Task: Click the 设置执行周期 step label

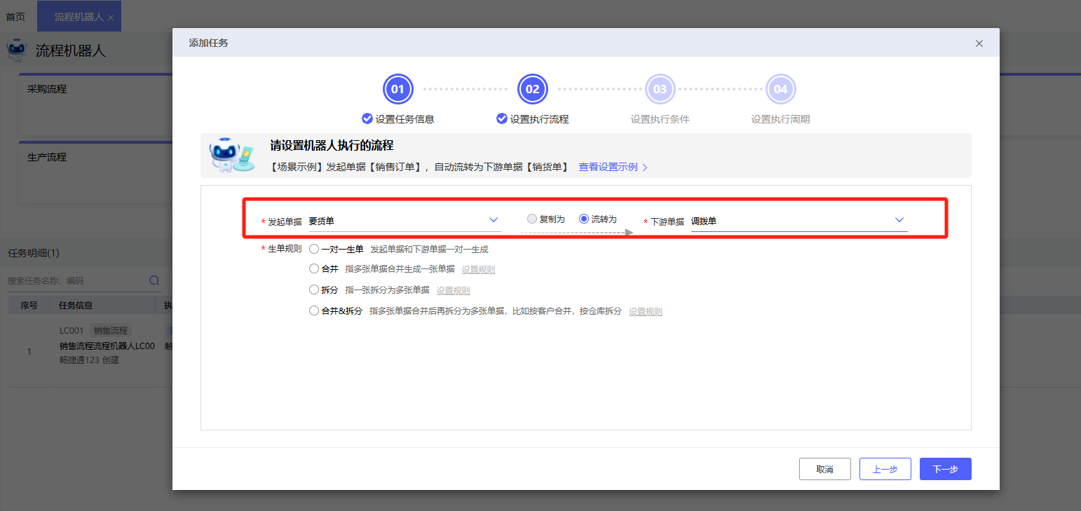Action: [x=780, y=119]
